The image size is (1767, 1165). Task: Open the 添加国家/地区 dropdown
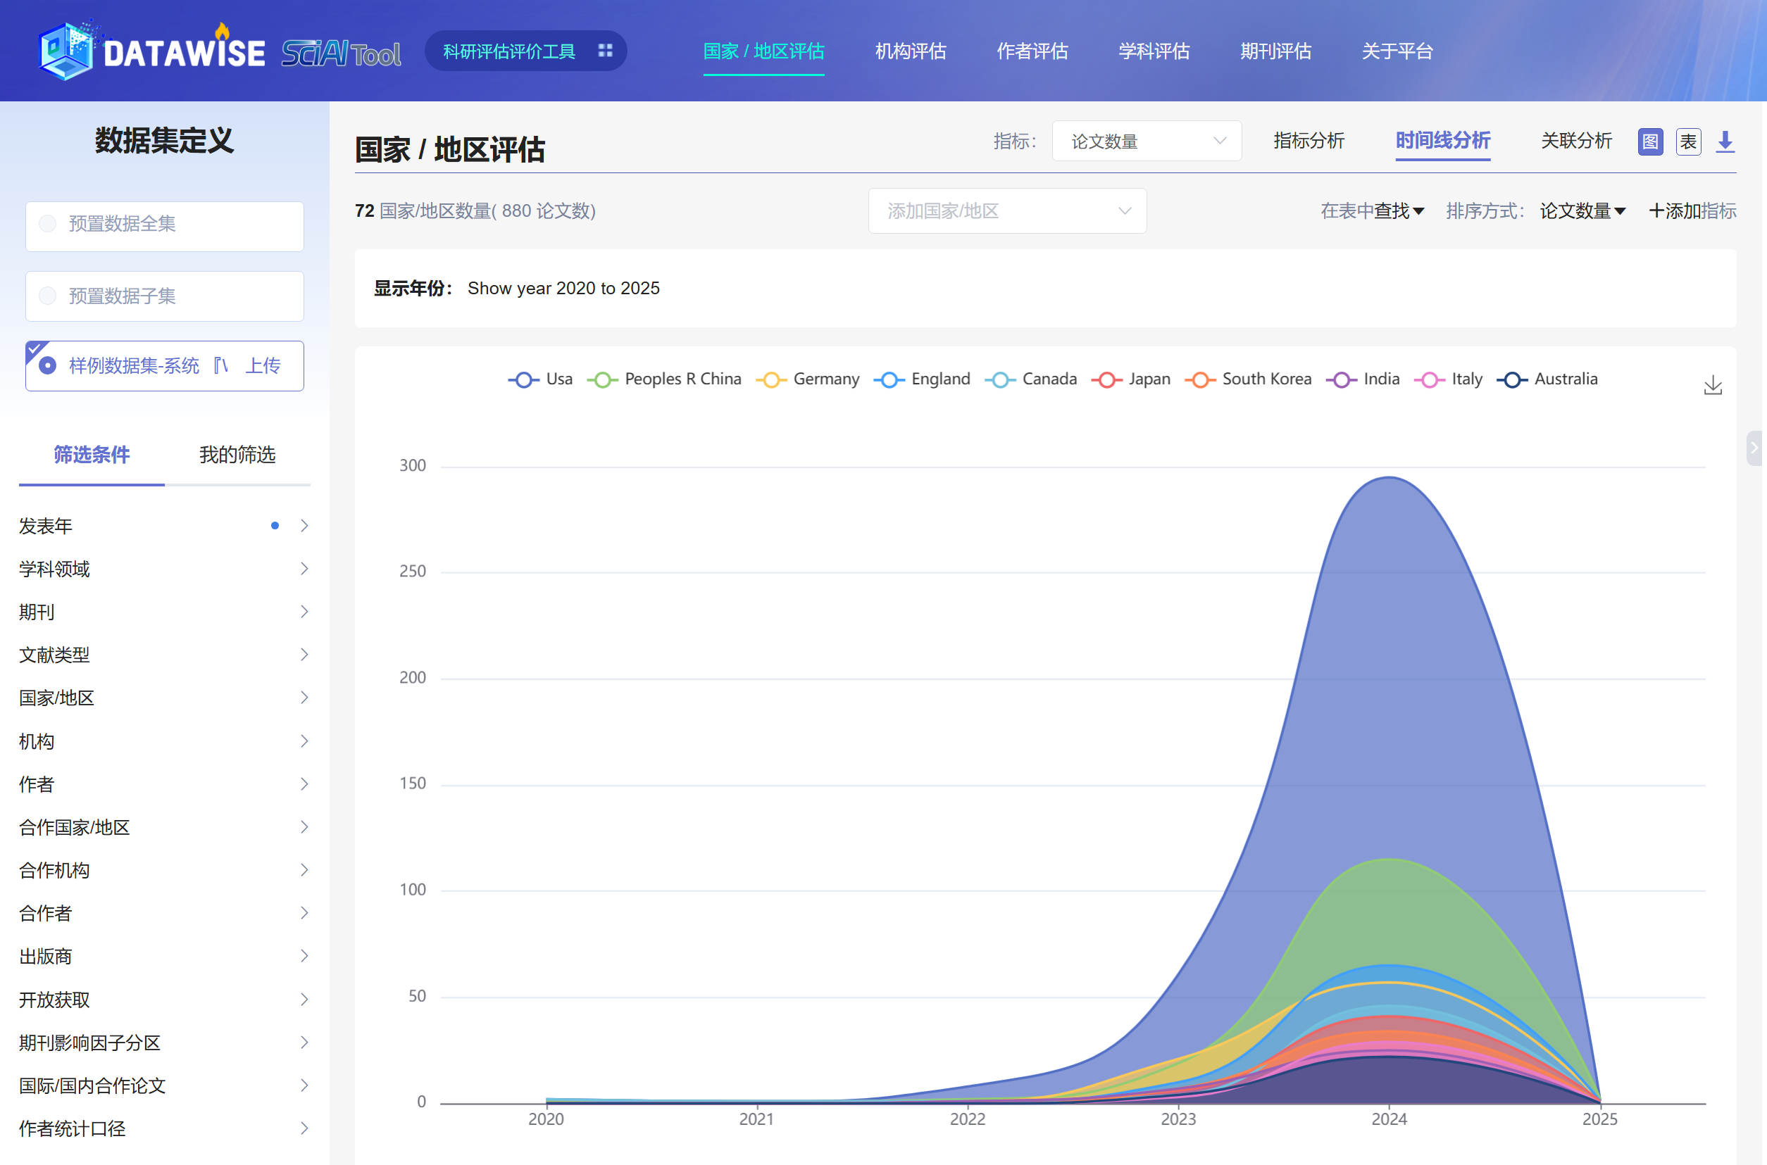1006,211
